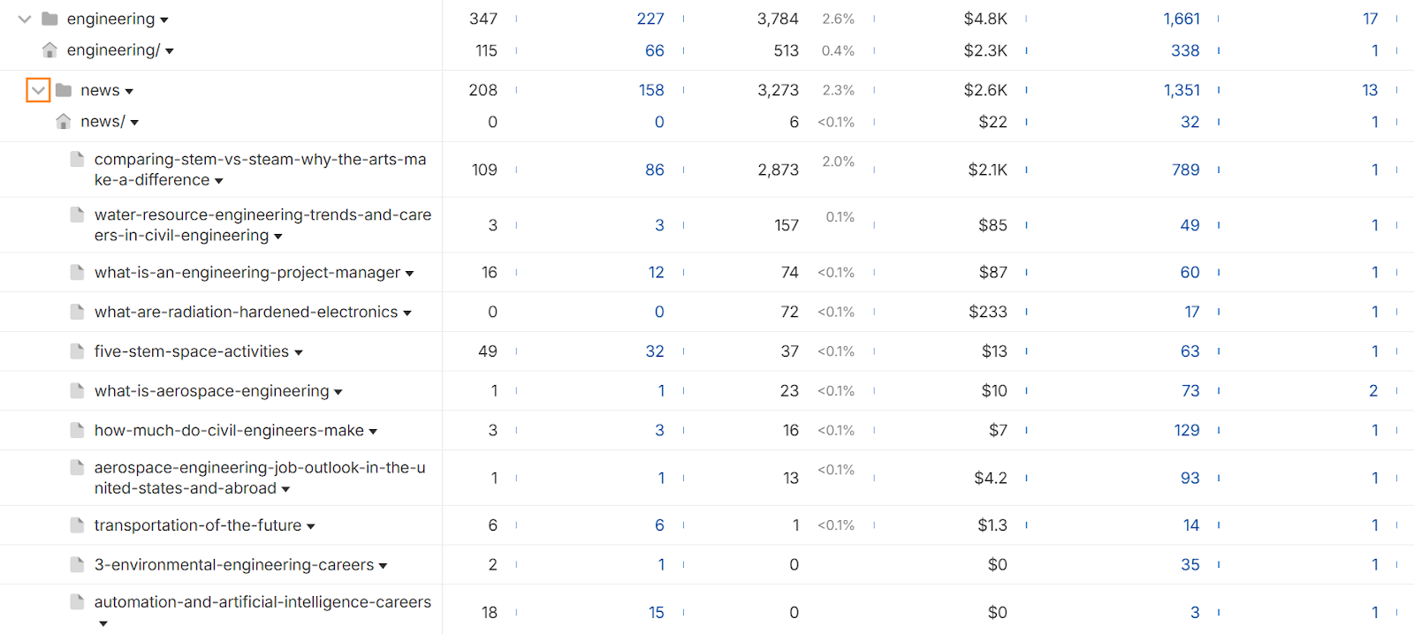
Task: Open dropdown for what-is-an-engineering-project-manager
Action: (x=409, y=274)
